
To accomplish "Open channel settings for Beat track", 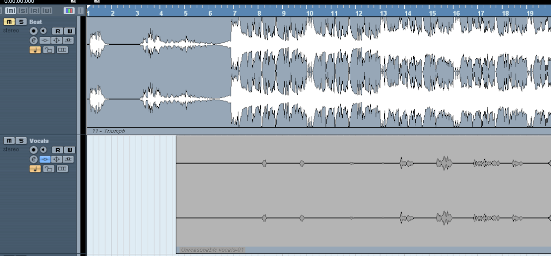I will [33, 40].
